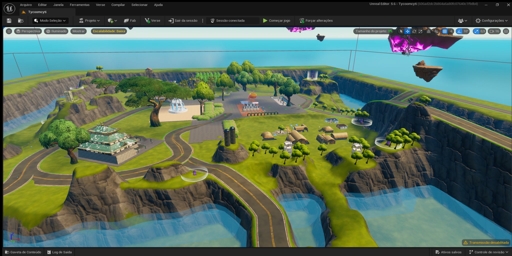Image resolution: width=512 pixels, height=256 pixels.
Task: Open the Ferramentas menu
Action: click(79, 5)
